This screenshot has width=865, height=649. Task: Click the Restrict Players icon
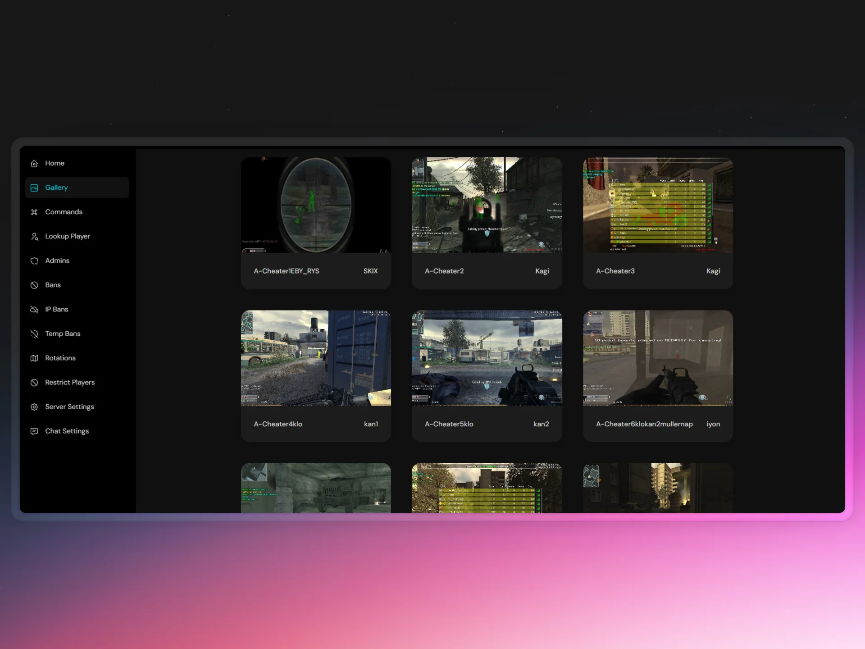pyautogui.click(x=35, y=382)
